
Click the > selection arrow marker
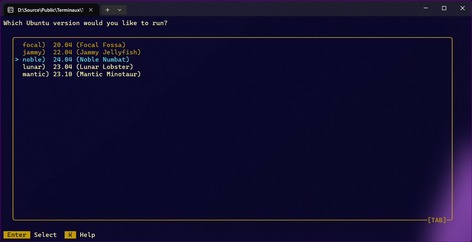click(17, 59)
